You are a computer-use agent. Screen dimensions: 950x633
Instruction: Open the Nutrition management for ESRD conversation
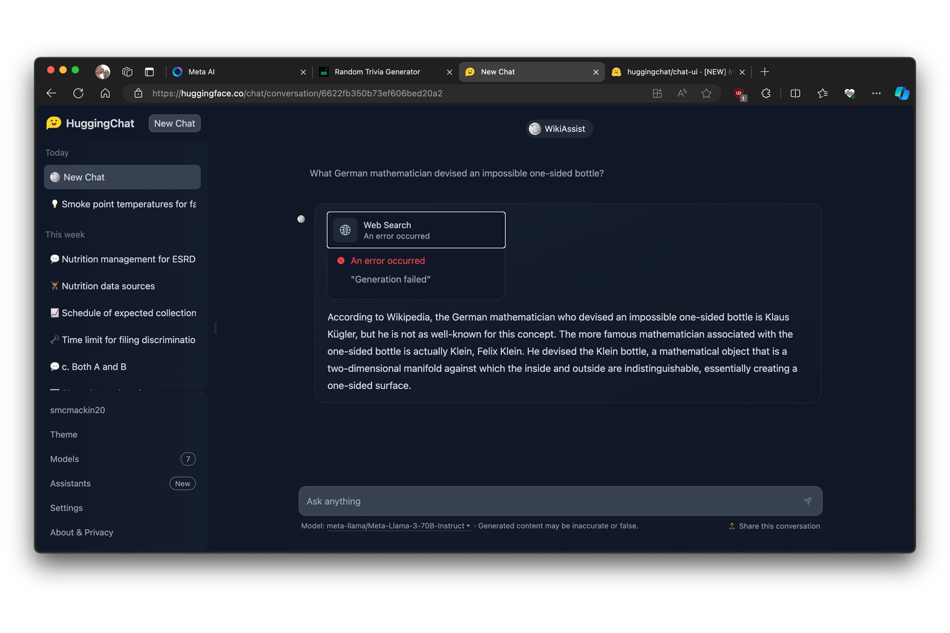click(122, 259)
